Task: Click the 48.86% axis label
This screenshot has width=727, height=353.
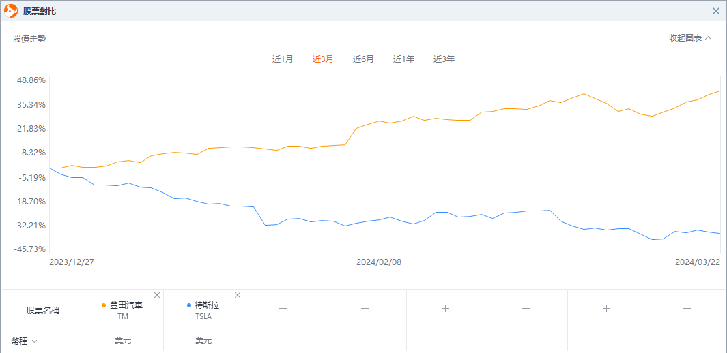Action: click(x=30, y=80)
